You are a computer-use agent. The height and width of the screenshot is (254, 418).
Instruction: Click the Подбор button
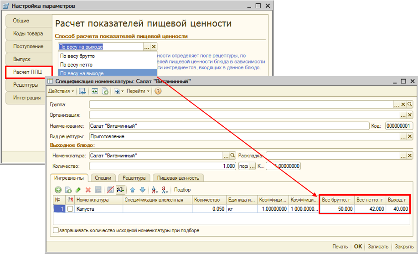point(182,190)
